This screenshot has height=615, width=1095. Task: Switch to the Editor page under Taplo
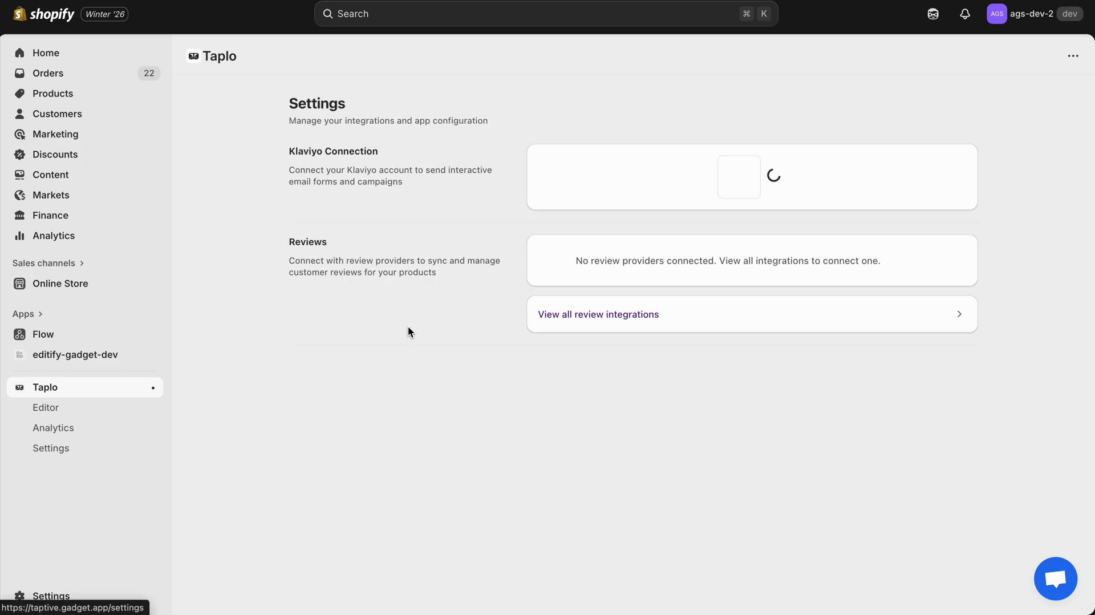pyautogui.click(x=46, y=407)
